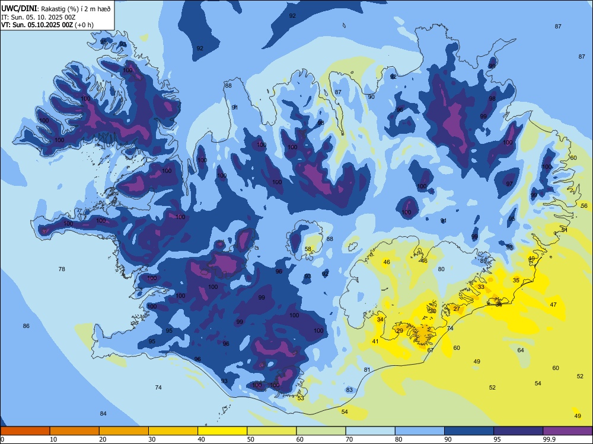Click the light blue 80–90 legend swatch
The width and height of the screenshot is (593, 444).
(420, 431)
